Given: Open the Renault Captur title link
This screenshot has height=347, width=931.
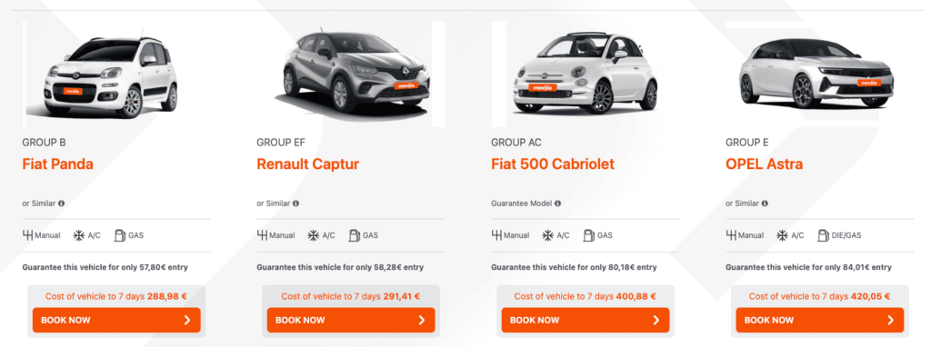Looking at the screenshot, I should 307,164.
